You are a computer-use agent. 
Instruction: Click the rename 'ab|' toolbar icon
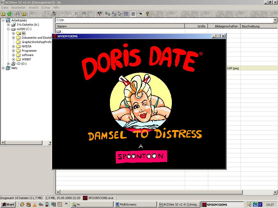(x=85, y=14)
